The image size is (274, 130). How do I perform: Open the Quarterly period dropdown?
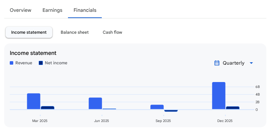point(234,63)
